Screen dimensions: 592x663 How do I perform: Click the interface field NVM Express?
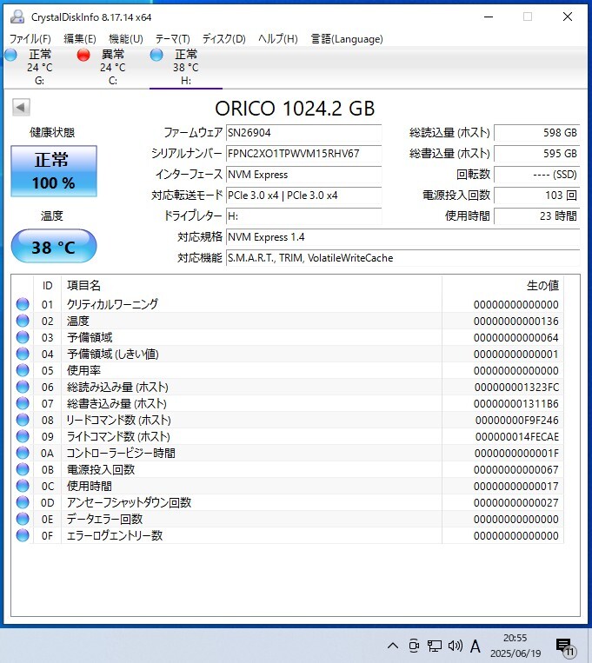303,174
